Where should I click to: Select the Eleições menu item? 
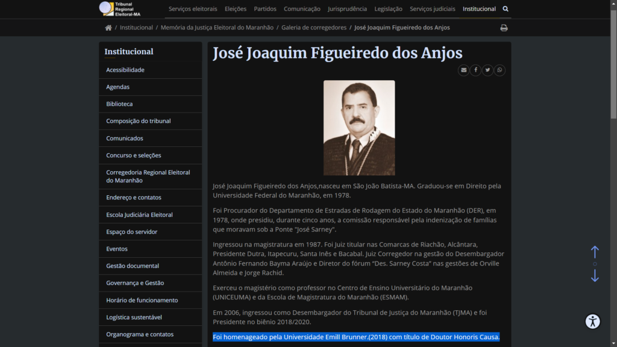(x=236, y=9)
